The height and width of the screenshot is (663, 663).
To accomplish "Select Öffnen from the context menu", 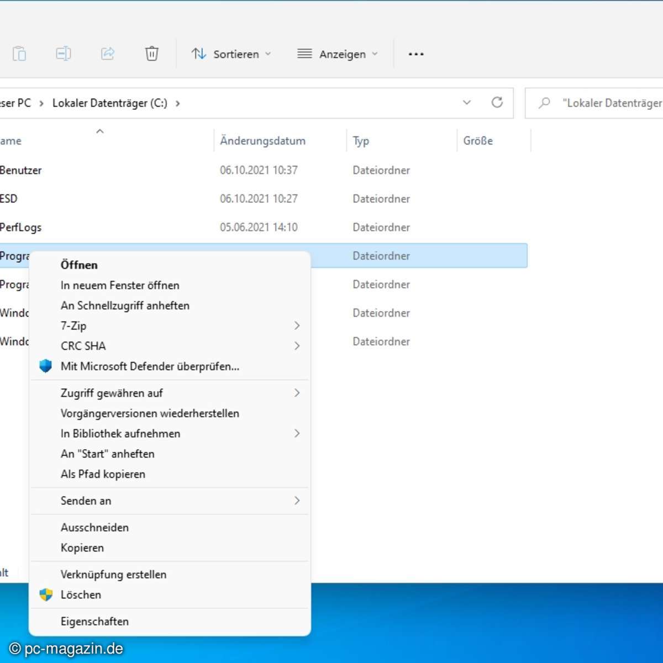I will click(79, 265).
